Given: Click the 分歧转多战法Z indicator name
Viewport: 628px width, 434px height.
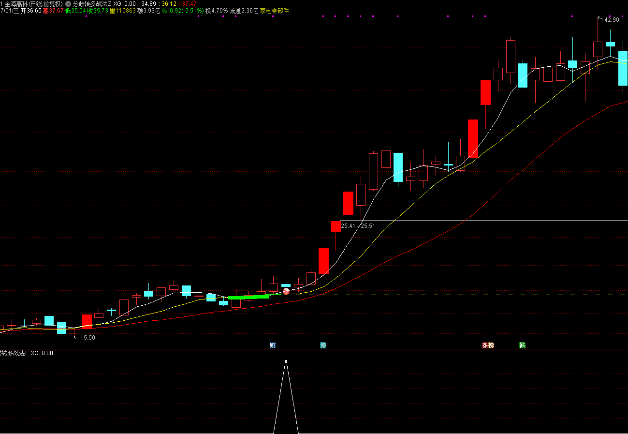Looking at the screenshot, I should [x=92, y=4].
